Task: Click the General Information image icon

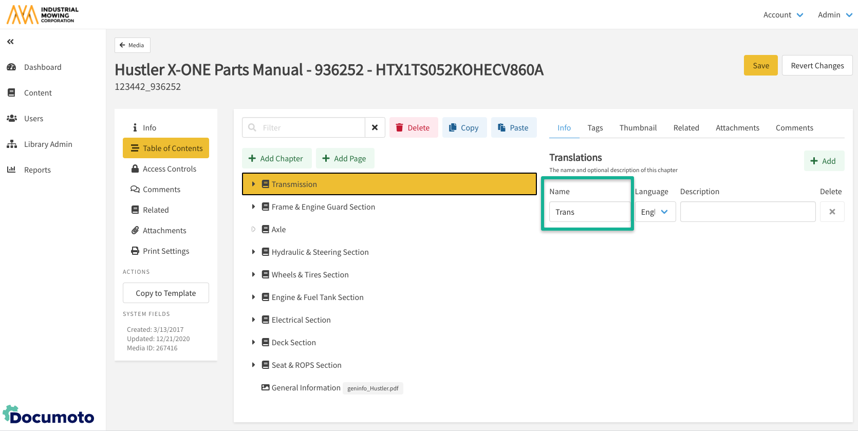Action: click(265, 388)
